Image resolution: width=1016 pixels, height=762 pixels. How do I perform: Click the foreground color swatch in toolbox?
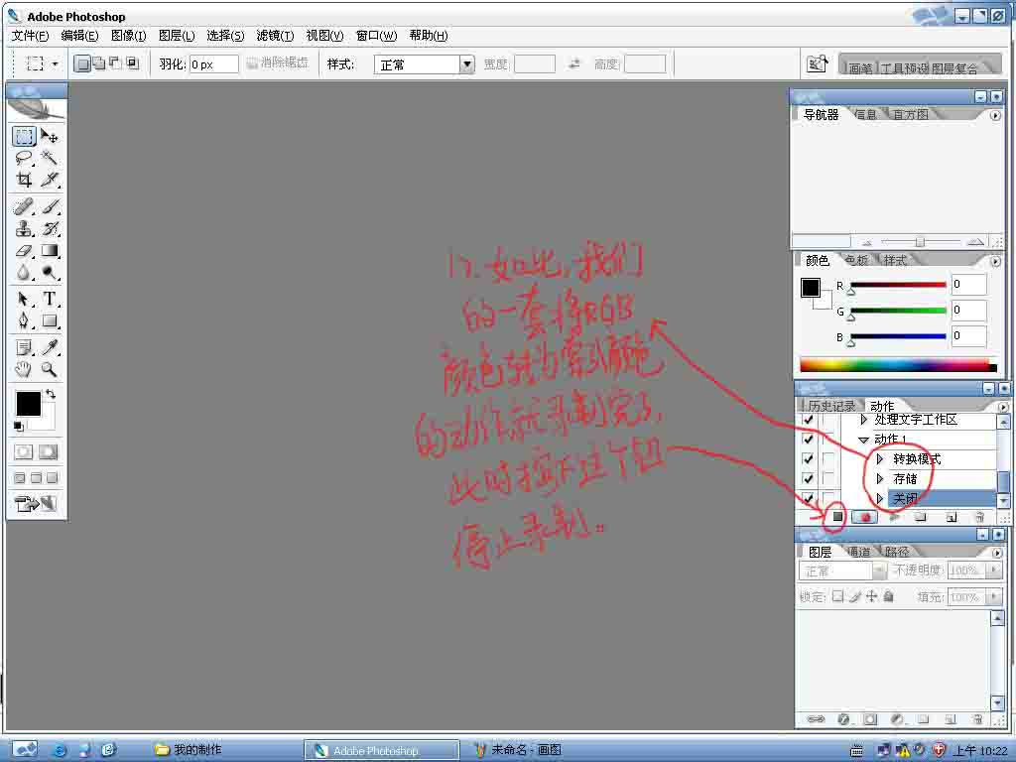(28, 403)
